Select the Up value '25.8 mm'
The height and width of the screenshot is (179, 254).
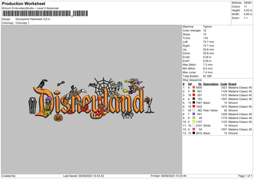click(208, 49)
